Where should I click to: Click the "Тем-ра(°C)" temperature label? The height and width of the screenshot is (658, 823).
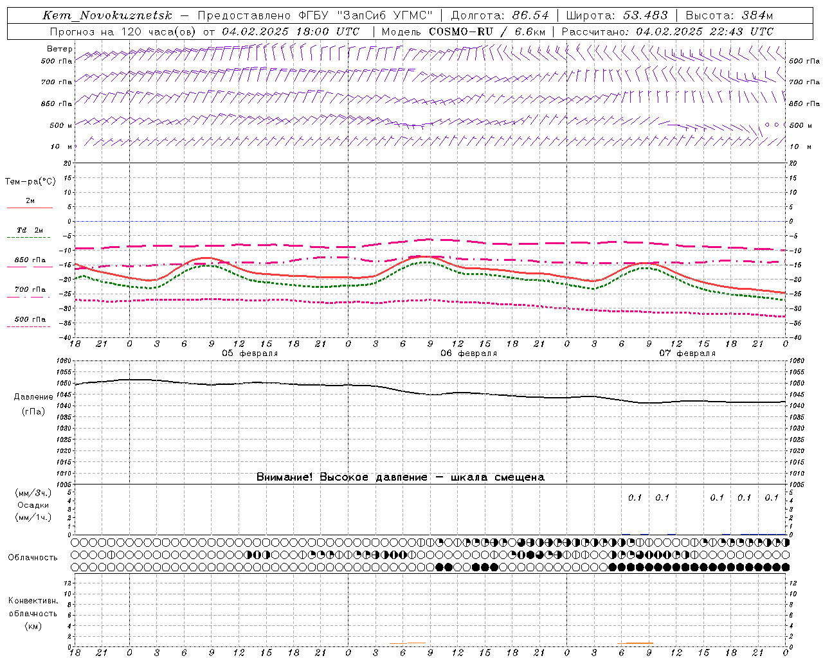(30, 182)
